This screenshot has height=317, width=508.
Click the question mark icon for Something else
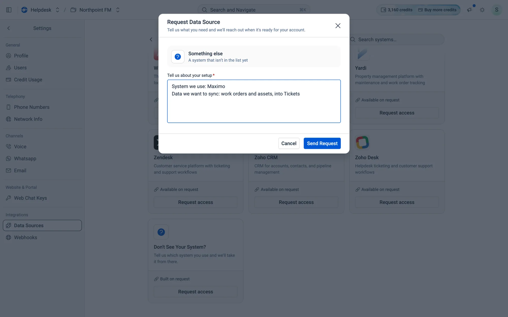[178, 57]
